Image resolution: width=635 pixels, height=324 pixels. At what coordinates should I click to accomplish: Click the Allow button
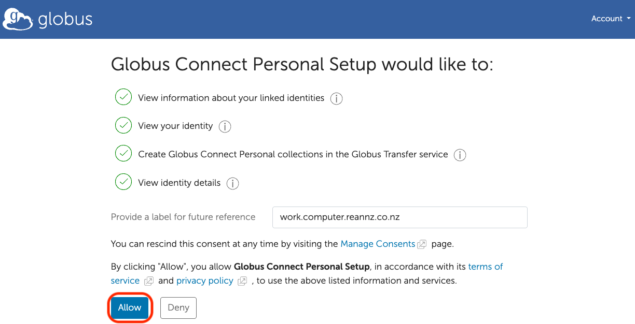(130, 307)
